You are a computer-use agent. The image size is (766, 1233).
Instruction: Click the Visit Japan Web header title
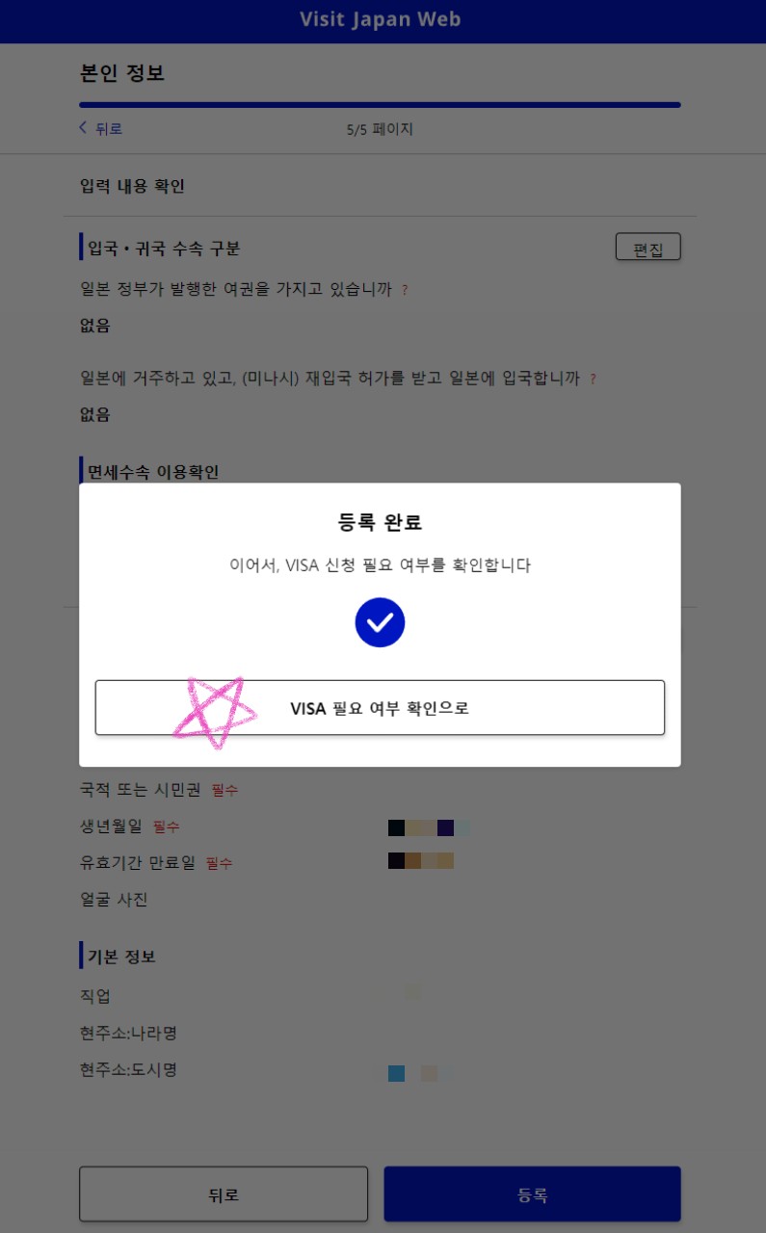coord(381,19)
